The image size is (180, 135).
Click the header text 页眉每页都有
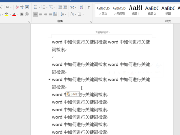click(102, 32)
